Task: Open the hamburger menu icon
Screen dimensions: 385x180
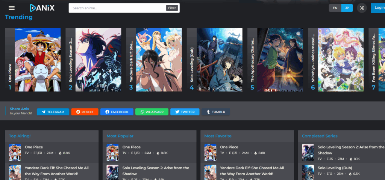Action: tap(12, 8)
